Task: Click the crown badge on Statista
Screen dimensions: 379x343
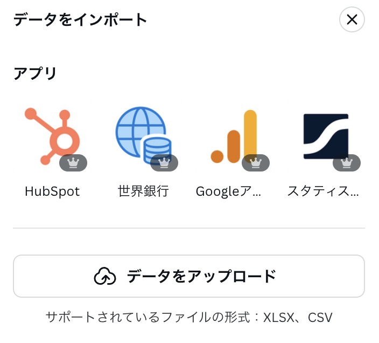Action: [x=347, y=163]
